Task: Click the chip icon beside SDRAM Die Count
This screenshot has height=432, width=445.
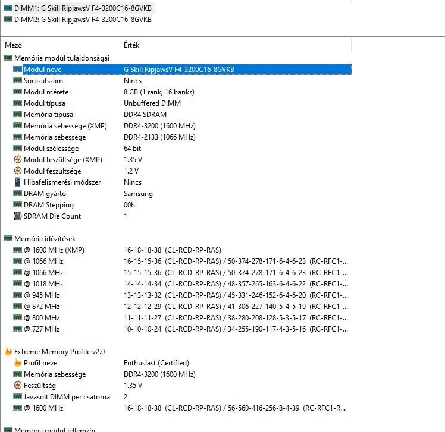Action: click(18, 216)
